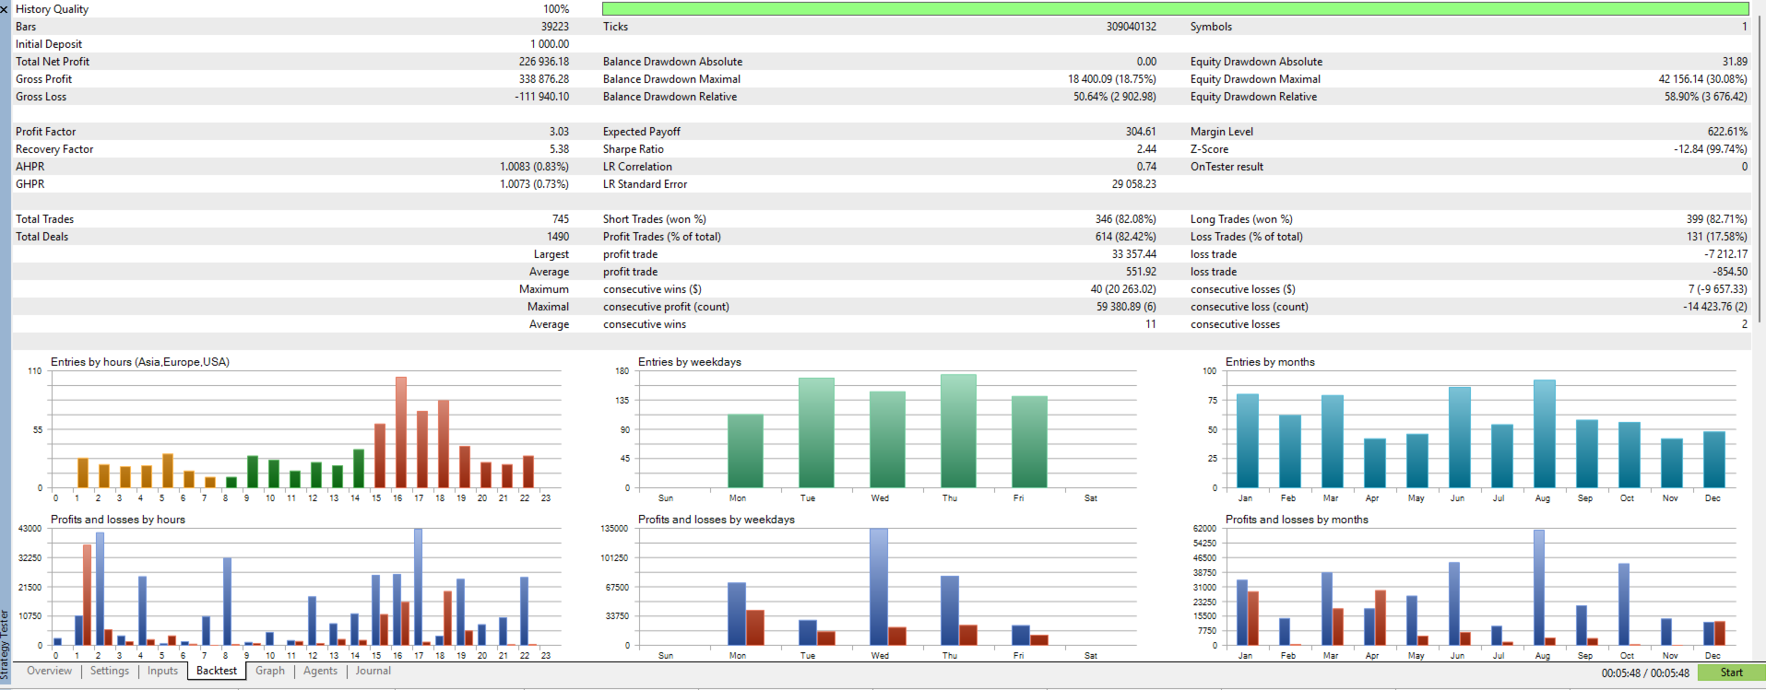Click Profit Factor value 3.03
The image size is (1766, 690).
(x=559, y=132)
